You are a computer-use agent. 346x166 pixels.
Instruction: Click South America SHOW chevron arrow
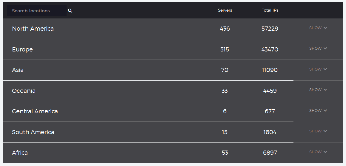325,131
